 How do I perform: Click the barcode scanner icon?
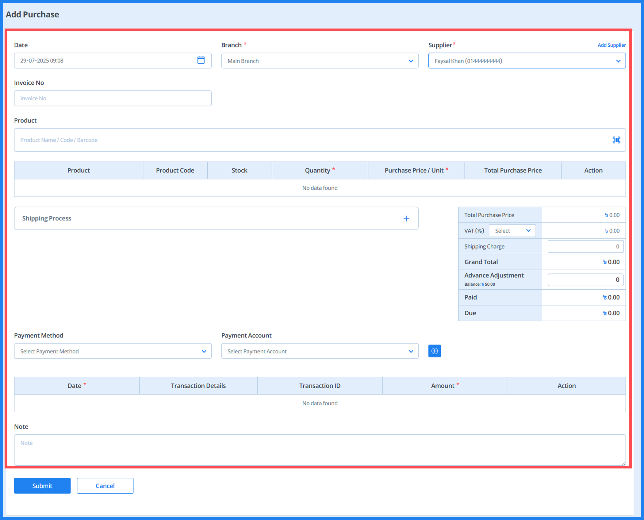coord(616,140)
